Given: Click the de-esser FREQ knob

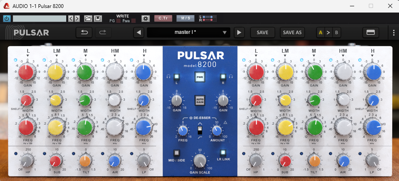Looking at the screenshot, I should click(183, 131).
